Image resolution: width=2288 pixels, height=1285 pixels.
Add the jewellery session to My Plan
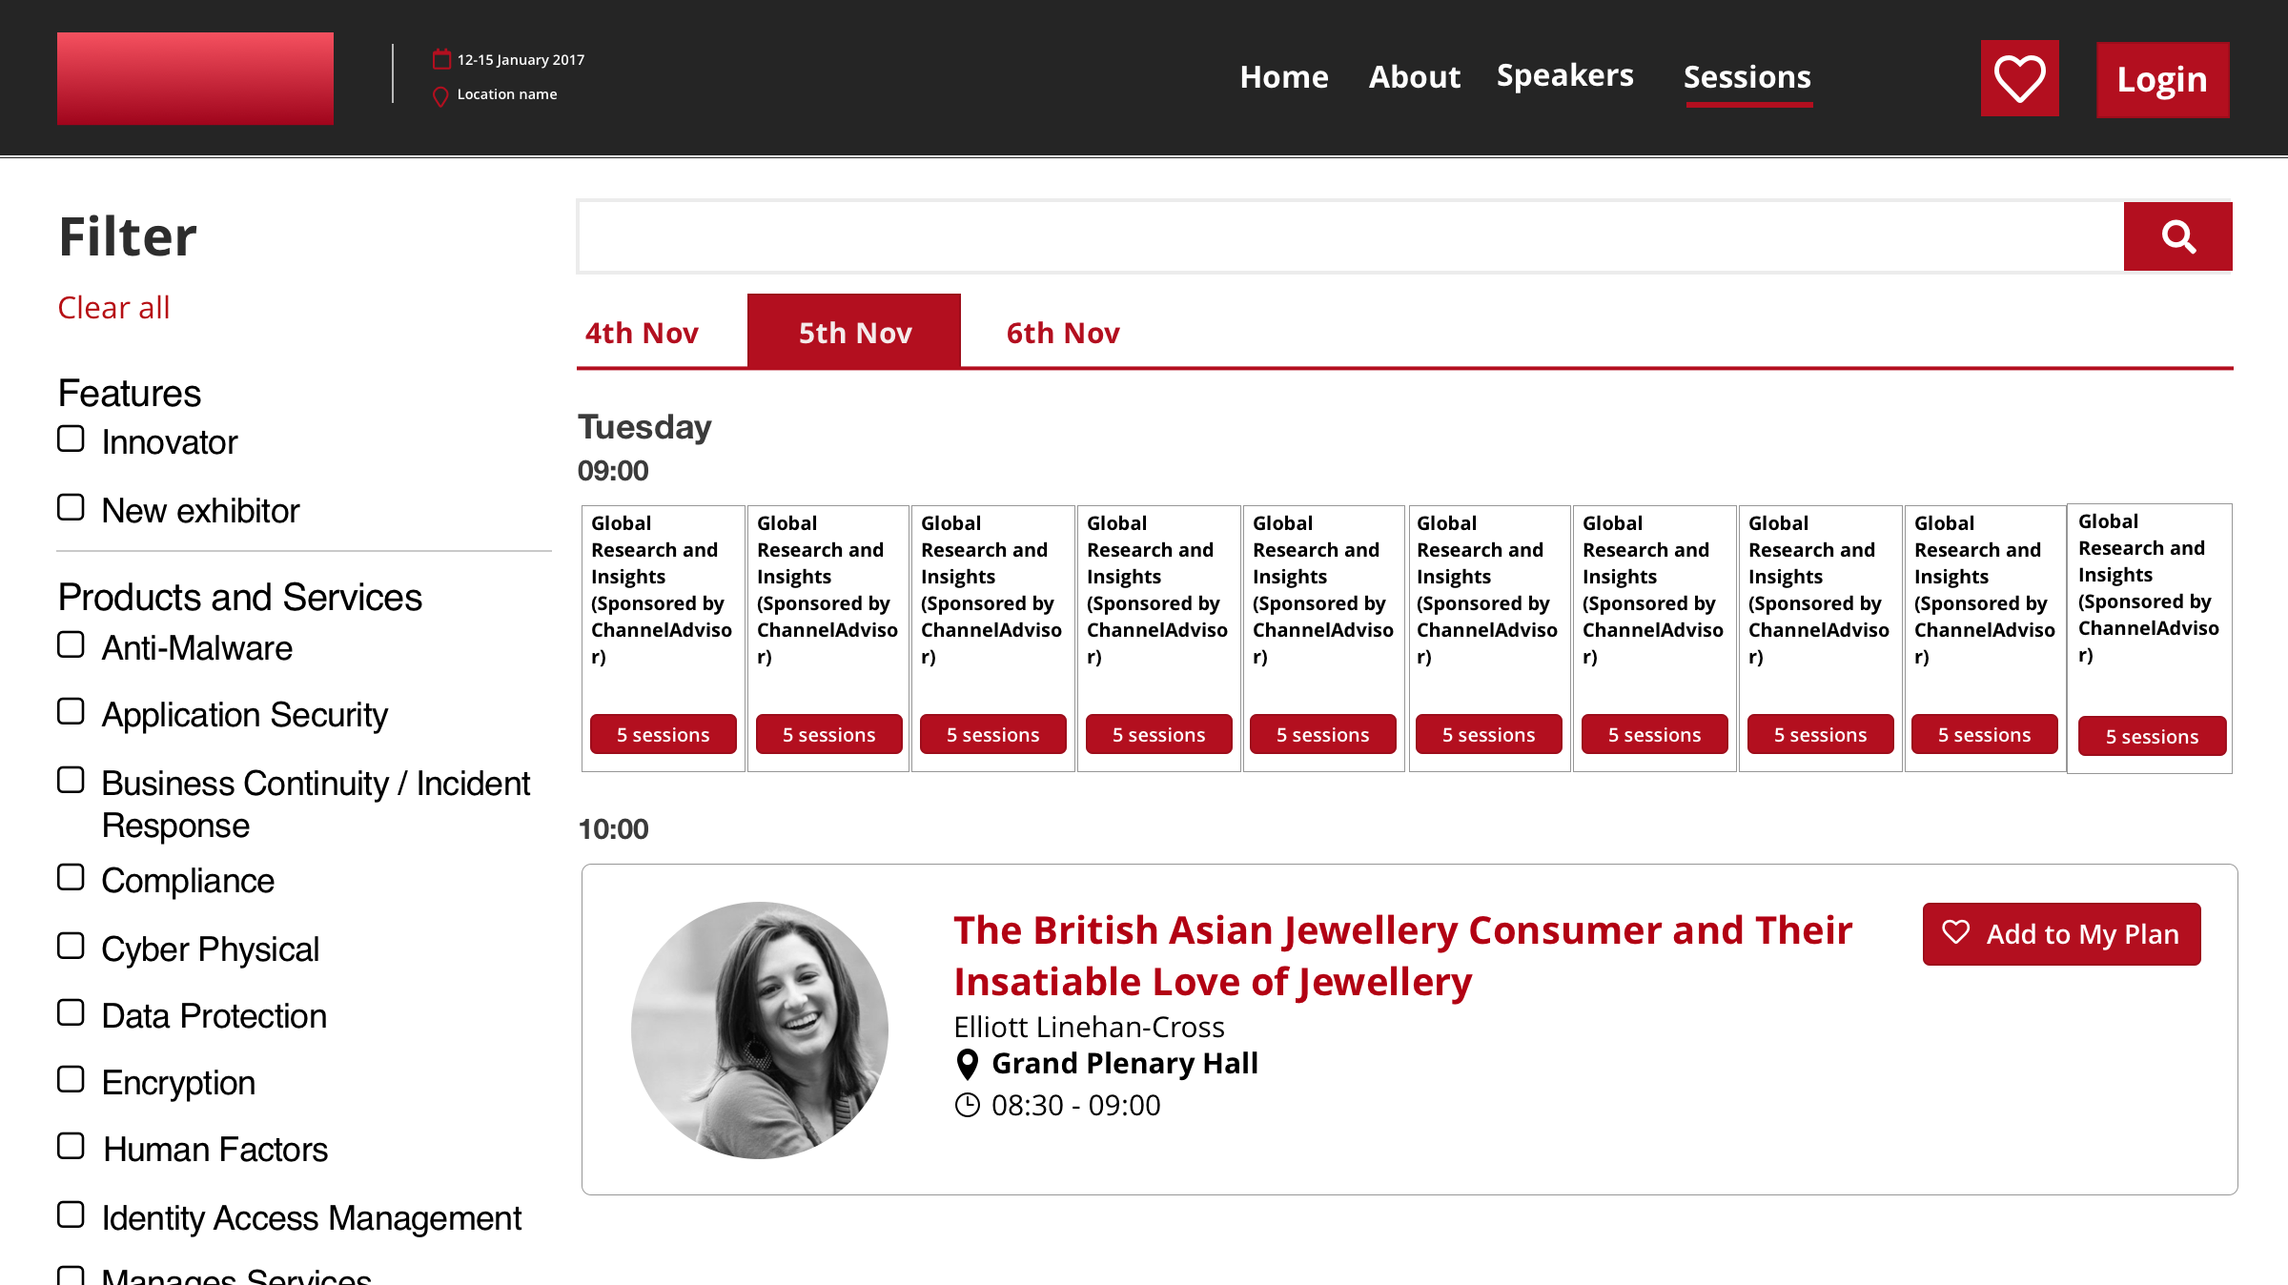tap(2061, 934)
